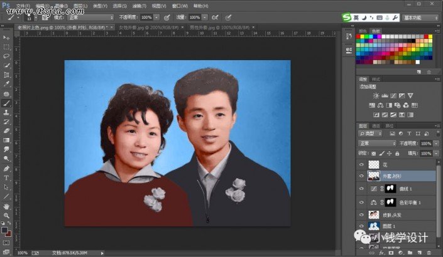Add a Color Balance adjustment (scales icon)
Image resolution: width=443 pixels, height=257 pixels.
click(380, 105)
